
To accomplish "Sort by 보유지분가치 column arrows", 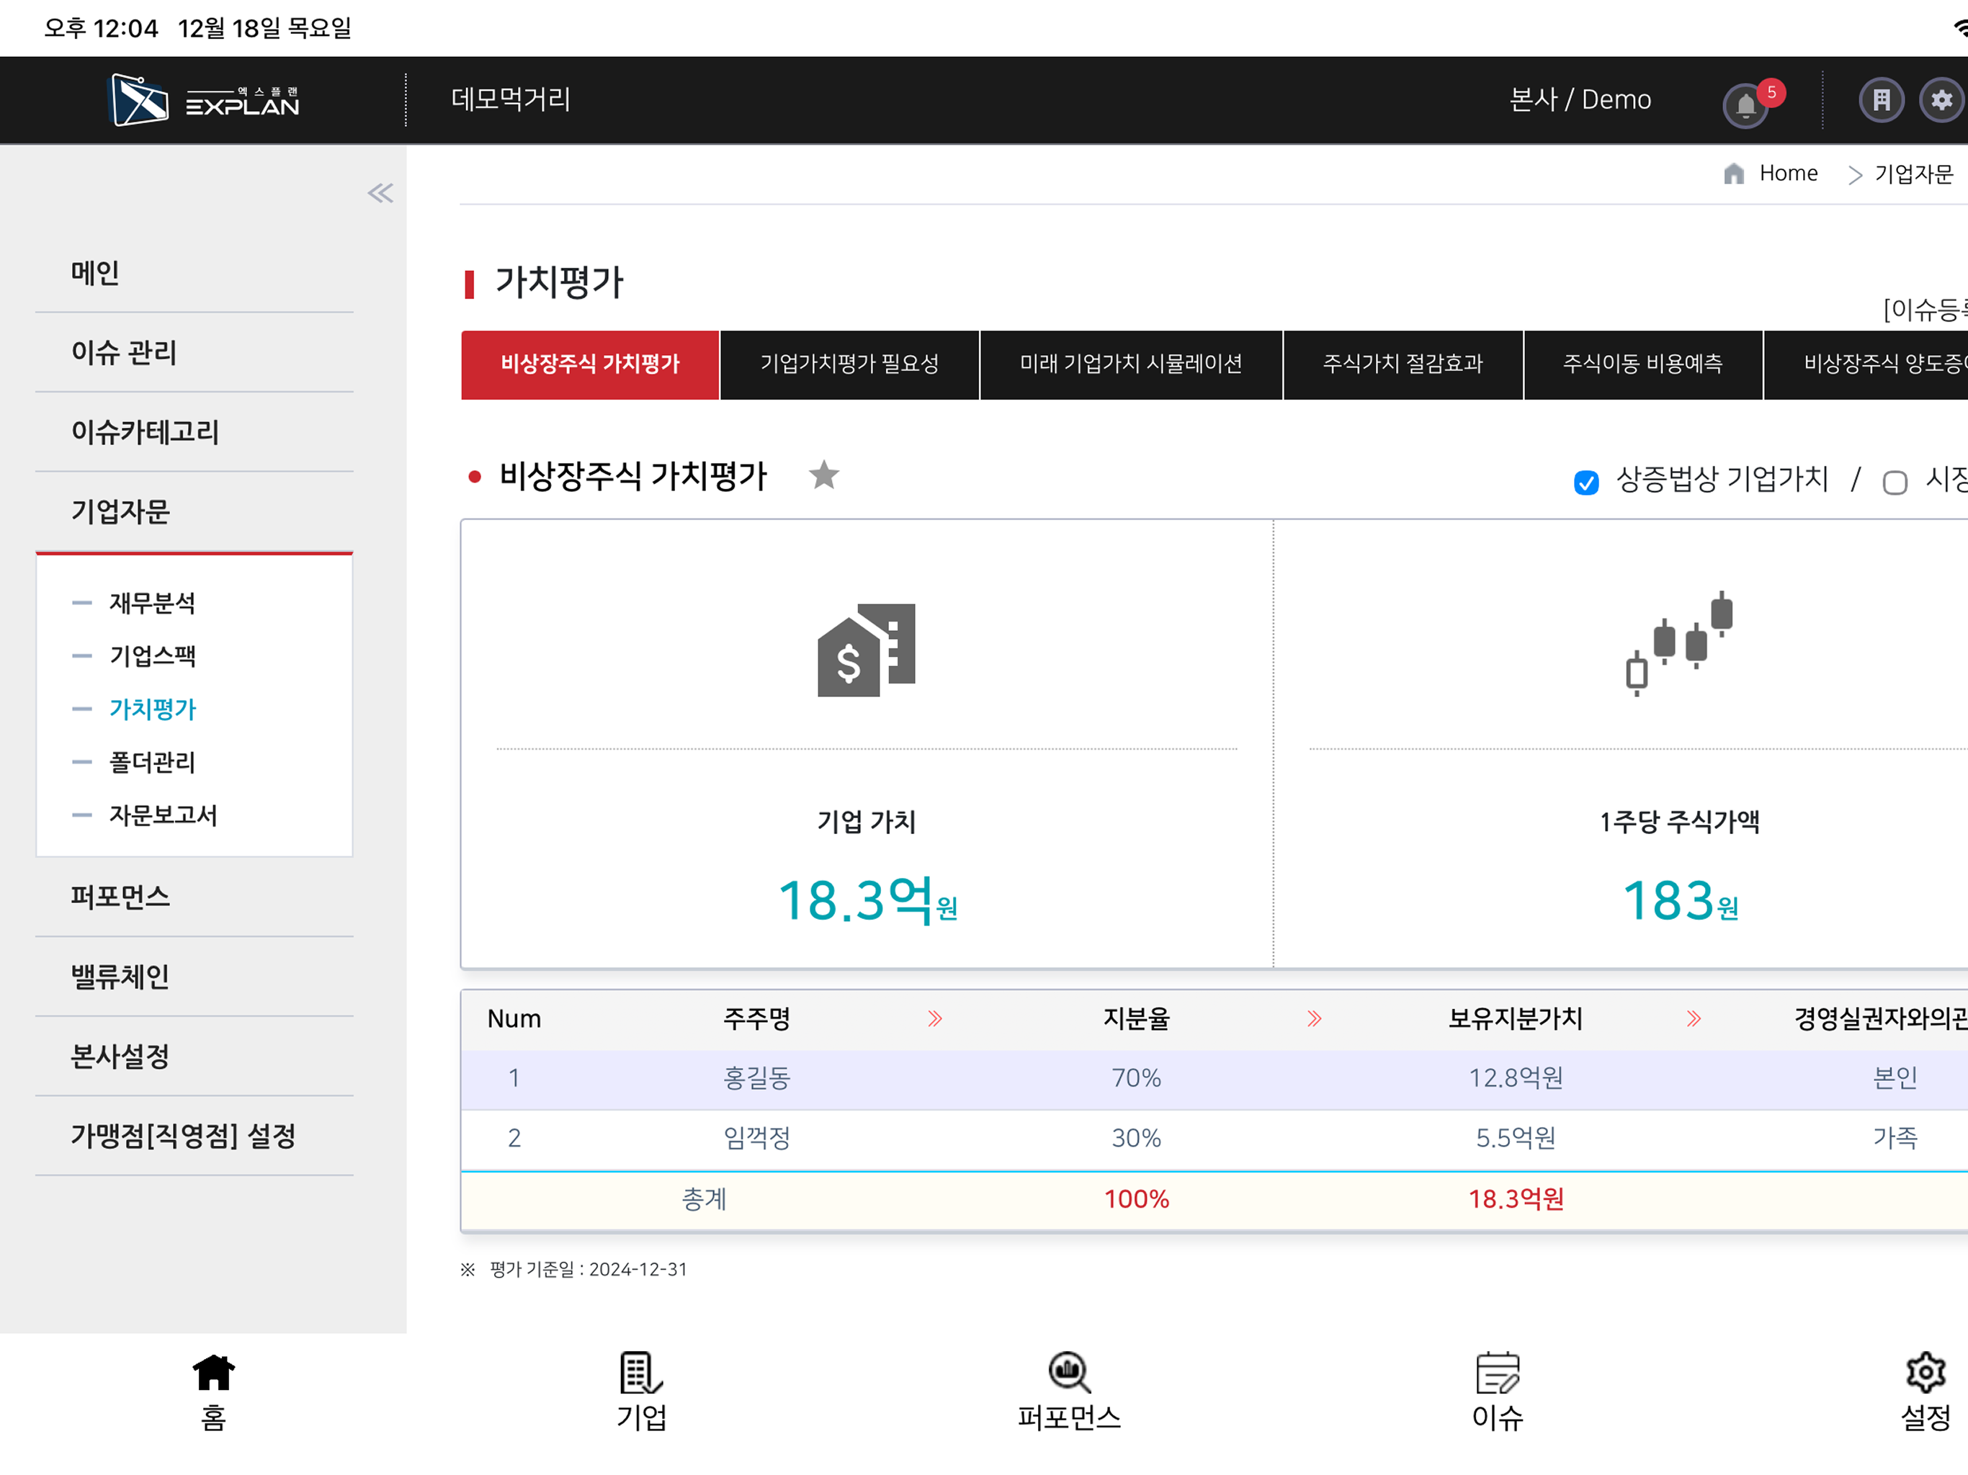I will (1694, 1018).
